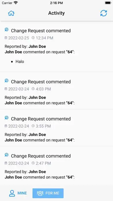113x201 pixels.
Task: Select the person icon on MINE tab
Action: (12, 193)
